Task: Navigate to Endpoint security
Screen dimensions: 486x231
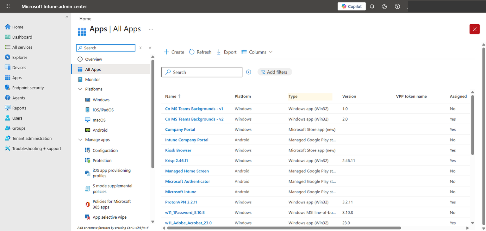Action: click(x=28, y=87)
